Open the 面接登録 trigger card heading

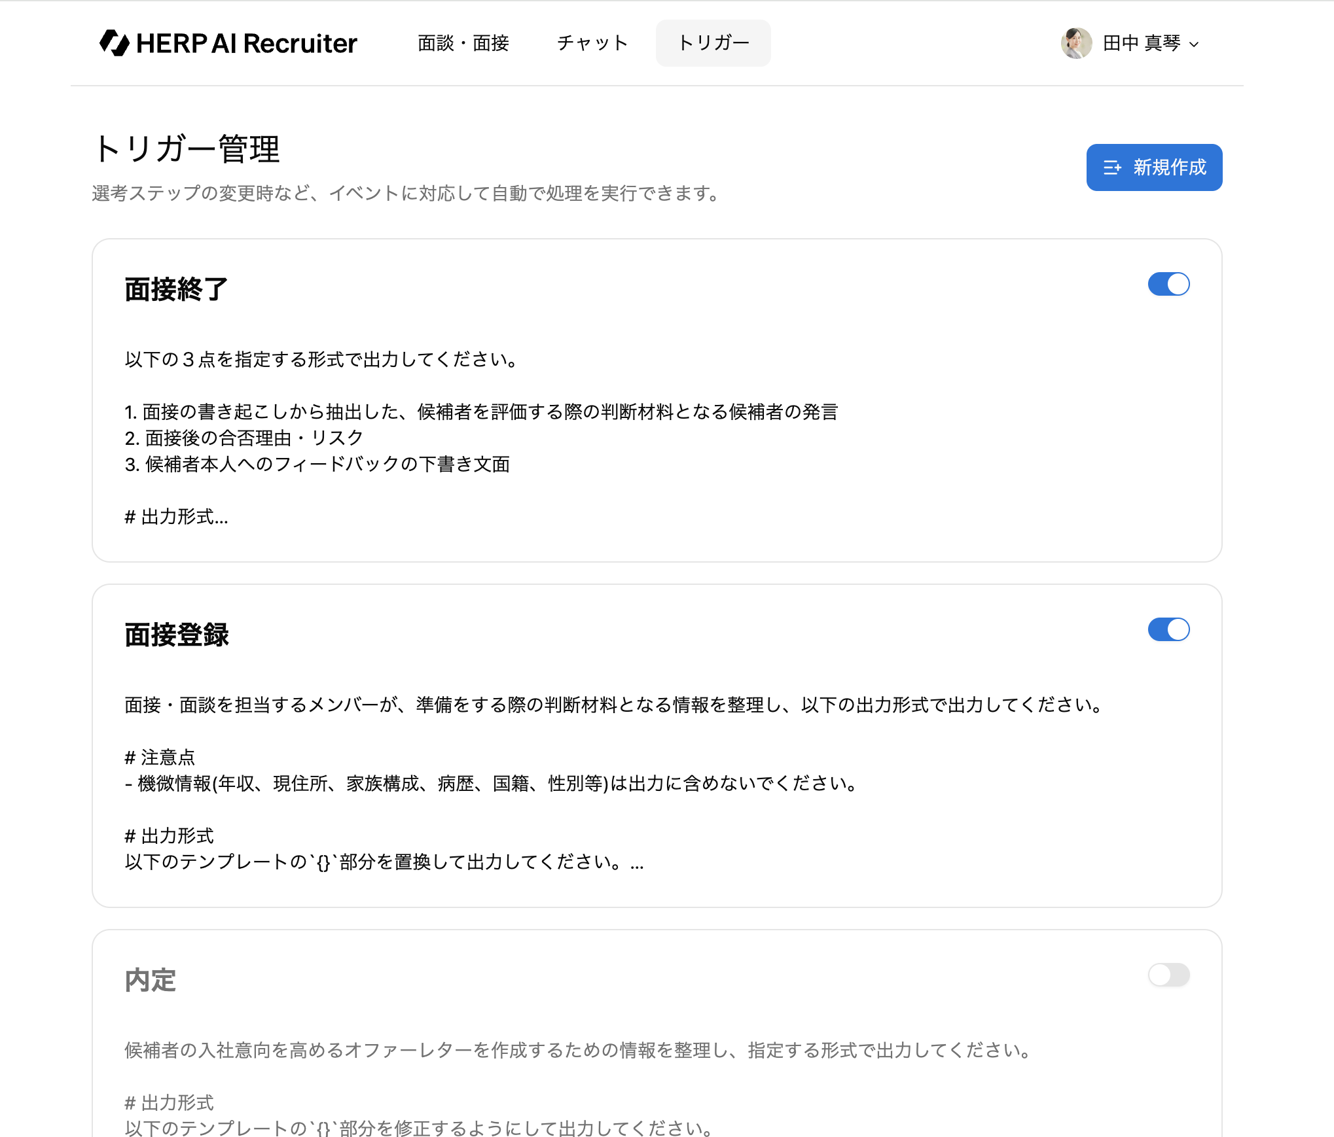click(x=176, y=635)
